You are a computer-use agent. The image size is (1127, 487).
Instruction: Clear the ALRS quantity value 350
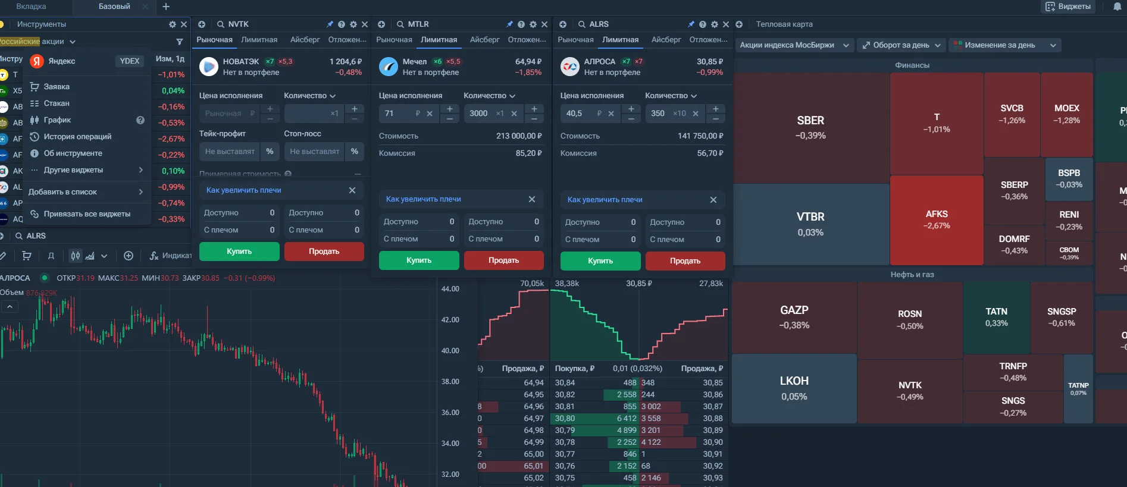pos(696,114)
